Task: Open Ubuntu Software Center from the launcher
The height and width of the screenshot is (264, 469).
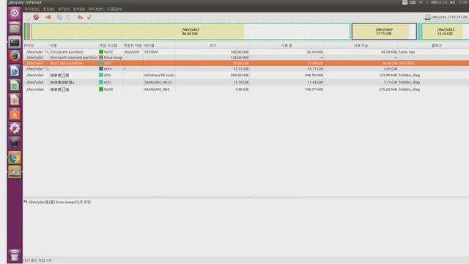Action: click(15, 114)
